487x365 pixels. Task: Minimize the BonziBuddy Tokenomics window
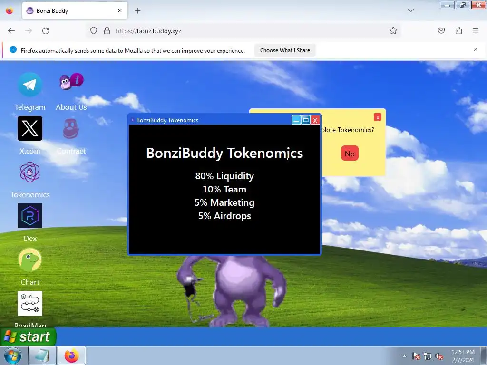(296, 120)
